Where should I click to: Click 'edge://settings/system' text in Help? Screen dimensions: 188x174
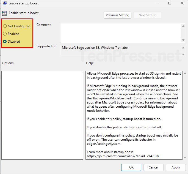coord(104,144)
